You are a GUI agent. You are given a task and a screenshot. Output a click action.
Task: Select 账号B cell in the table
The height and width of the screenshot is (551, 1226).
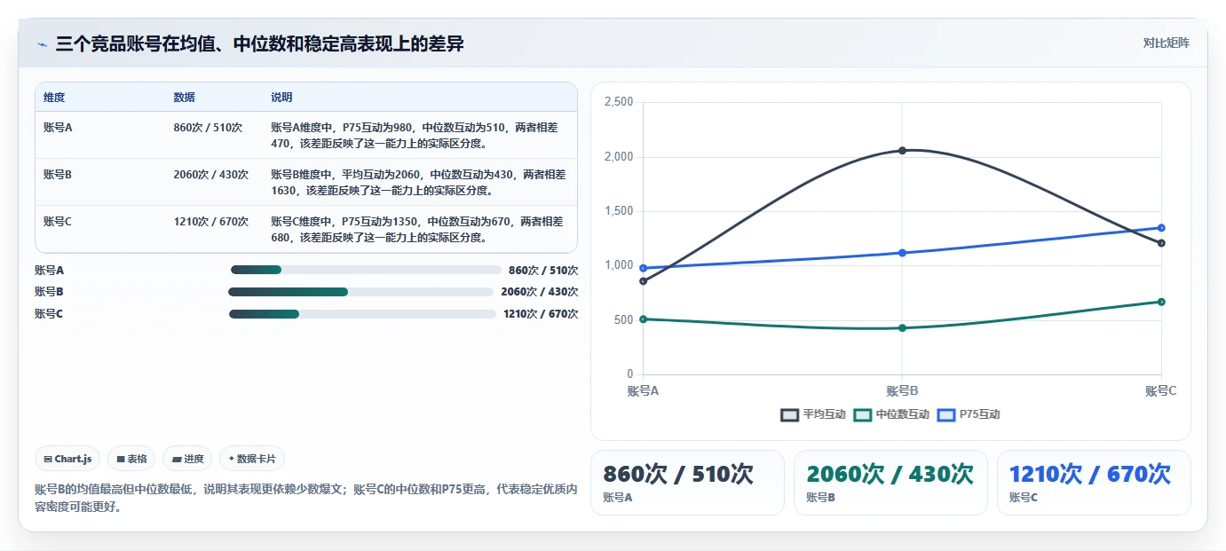point(58,175)
